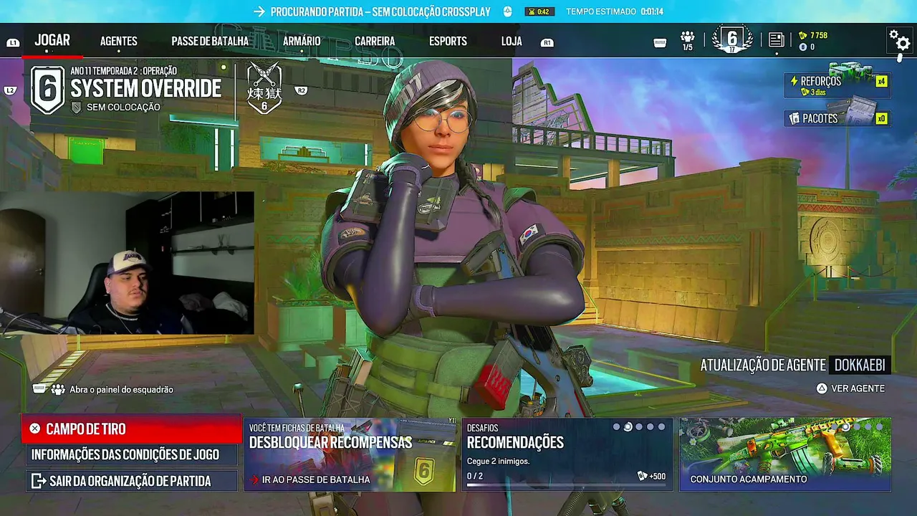The width and height of the screenshot is (917, 516).
Task: Open the crossed-blades event emblem
Action: coord(264,88)
